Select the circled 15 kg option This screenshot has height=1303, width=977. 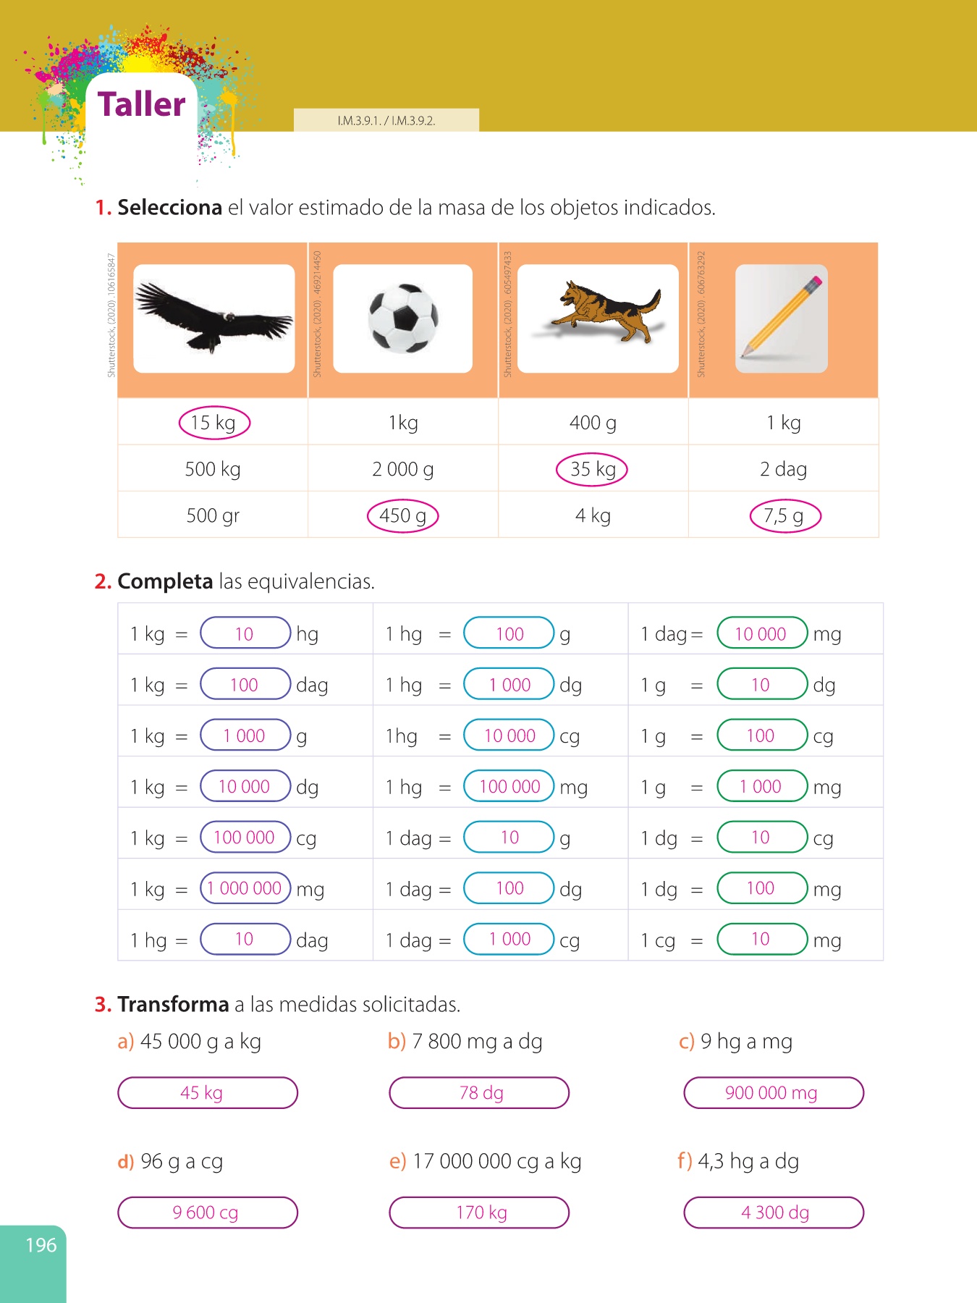tap(213, 423)
